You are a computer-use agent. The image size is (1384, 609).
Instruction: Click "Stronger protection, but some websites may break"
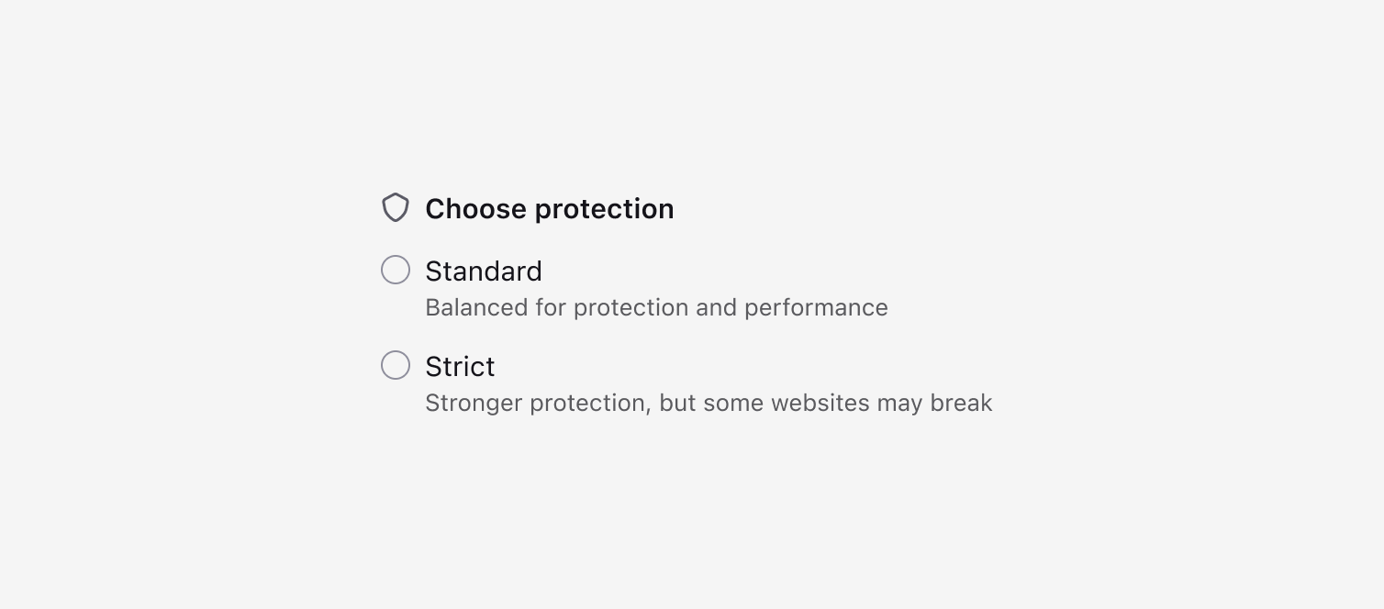coord(709,403)
